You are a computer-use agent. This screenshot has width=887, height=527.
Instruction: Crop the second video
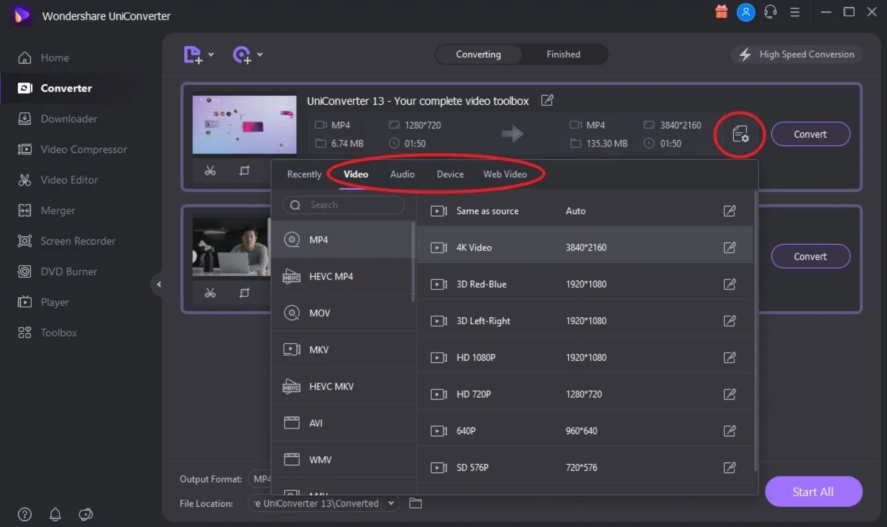244,293
